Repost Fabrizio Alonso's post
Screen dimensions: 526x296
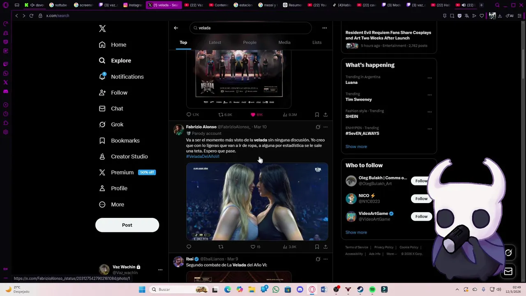tap(221, 247)
